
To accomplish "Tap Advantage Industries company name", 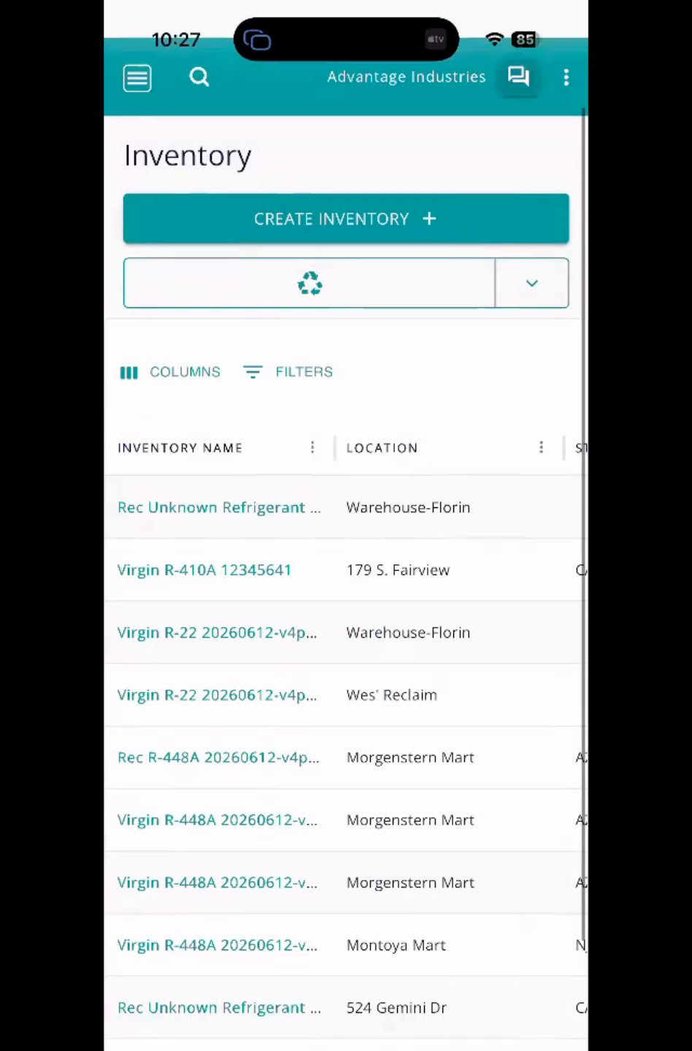I will pos(406,77).
